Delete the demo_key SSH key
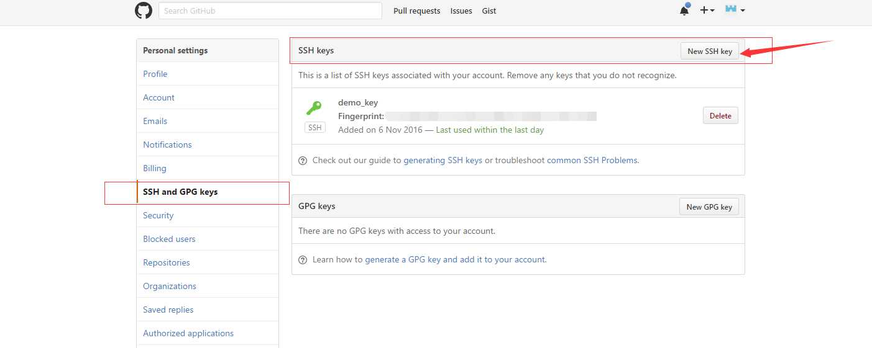 [x=720, y=116]
